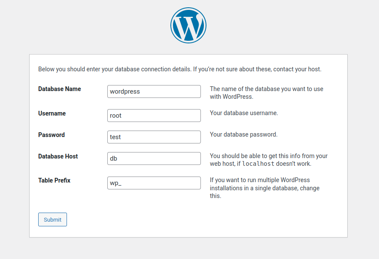379x259 pixels.
Task: Click the "localhost" code text
Action: tap(258, 164)
